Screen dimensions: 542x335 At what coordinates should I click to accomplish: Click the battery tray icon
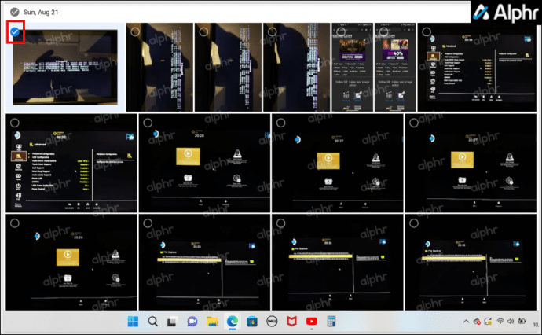pos(522,322)
